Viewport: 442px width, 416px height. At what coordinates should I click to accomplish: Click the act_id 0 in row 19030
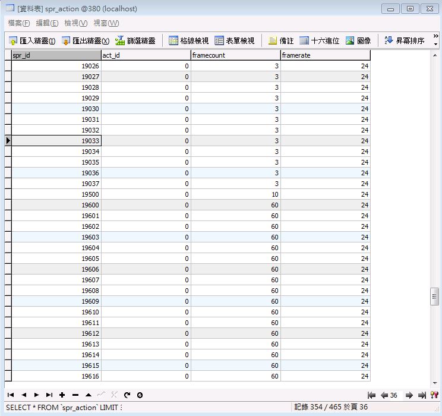tap(146, 109)
